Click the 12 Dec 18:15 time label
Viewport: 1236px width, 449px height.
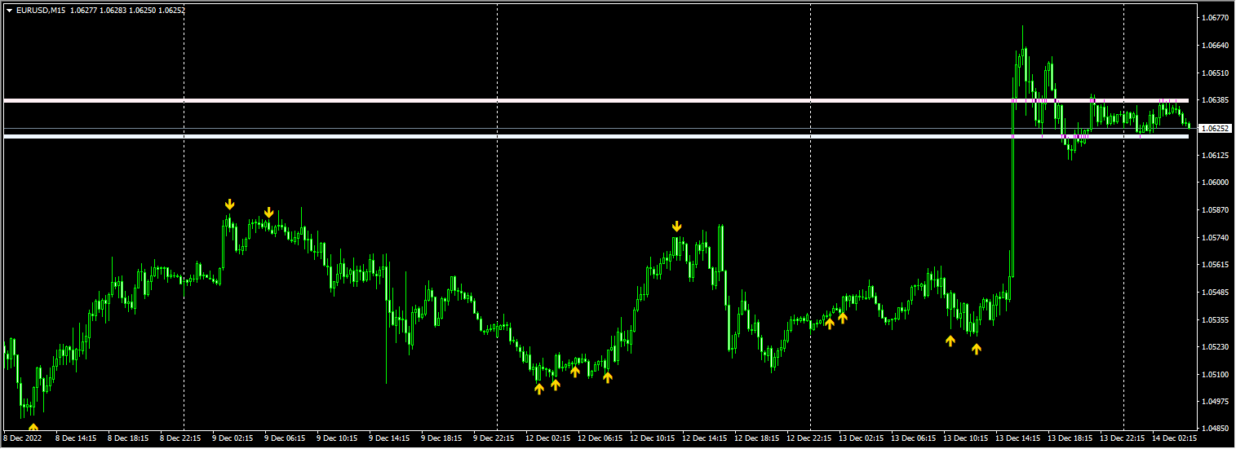tap(756, 438)
